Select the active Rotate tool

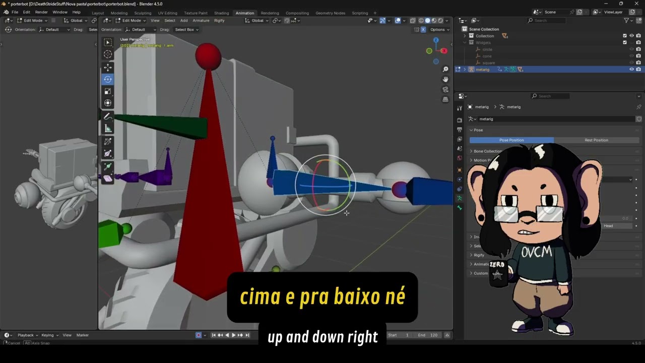pos(108,79)
